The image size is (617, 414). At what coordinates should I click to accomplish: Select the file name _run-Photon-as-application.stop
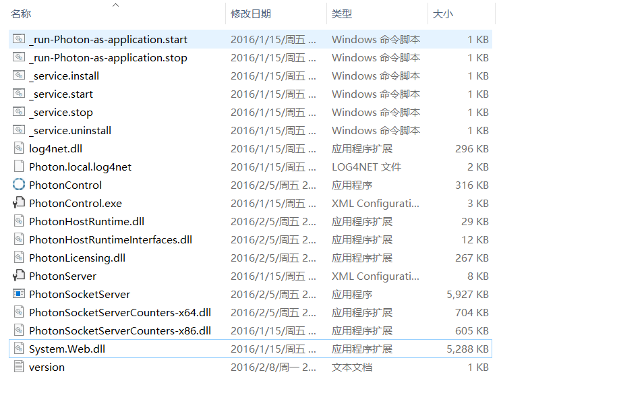[x=108, y=58]
